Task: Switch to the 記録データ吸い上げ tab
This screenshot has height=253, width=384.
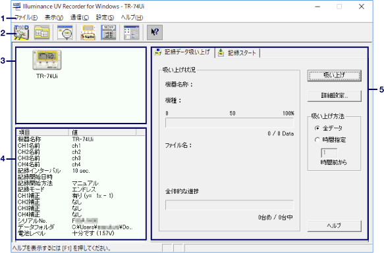Action: pyautogui.click(x=182, y=52)
